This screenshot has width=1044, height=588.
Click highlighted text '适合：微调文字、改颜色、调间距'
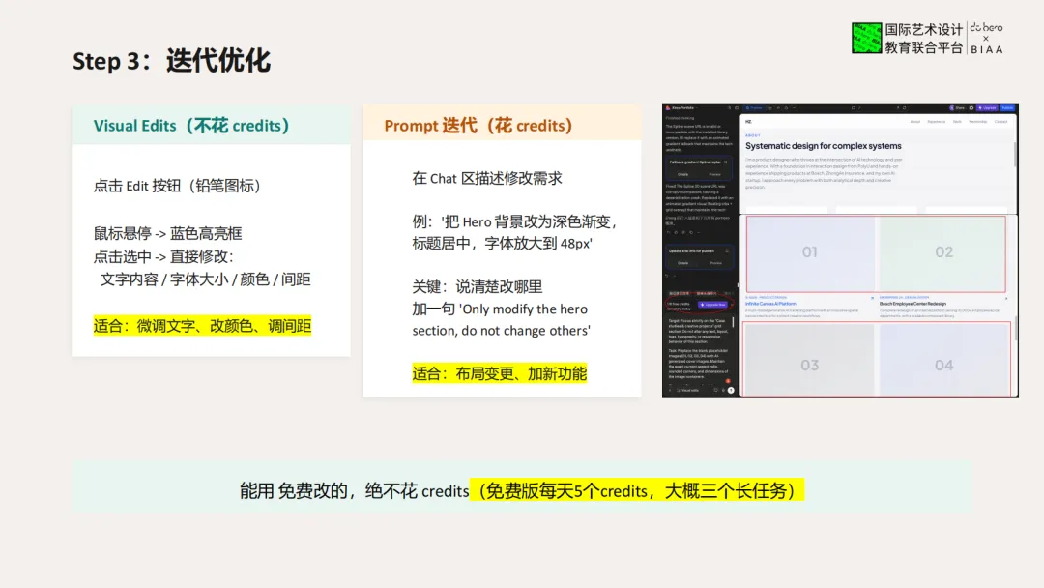(x=202, y=326)
